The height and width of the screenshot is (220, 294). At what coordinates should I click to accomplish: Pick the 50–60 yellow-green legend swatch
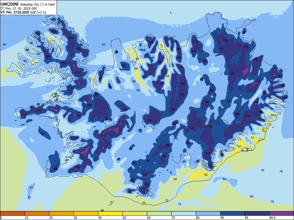coord(135,214)
